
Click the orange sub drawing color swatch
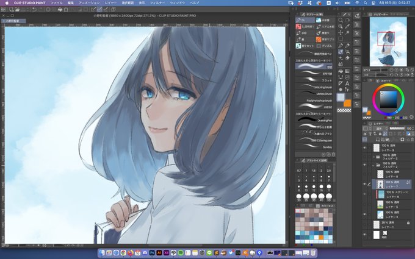[347, 104]
